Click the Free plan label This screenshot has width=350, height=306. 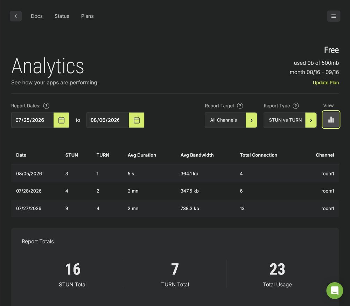[x=331, y=50]
